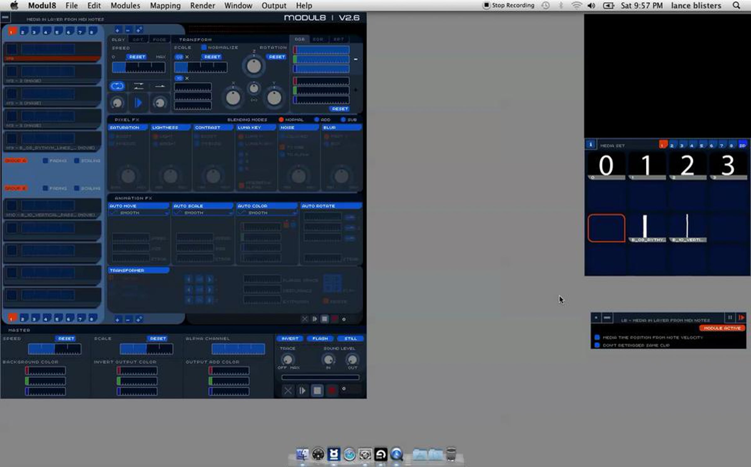Select the Normal blending mode
This screenshot has height=467, width=751.
pyautogui.click(x=281, y=119)
